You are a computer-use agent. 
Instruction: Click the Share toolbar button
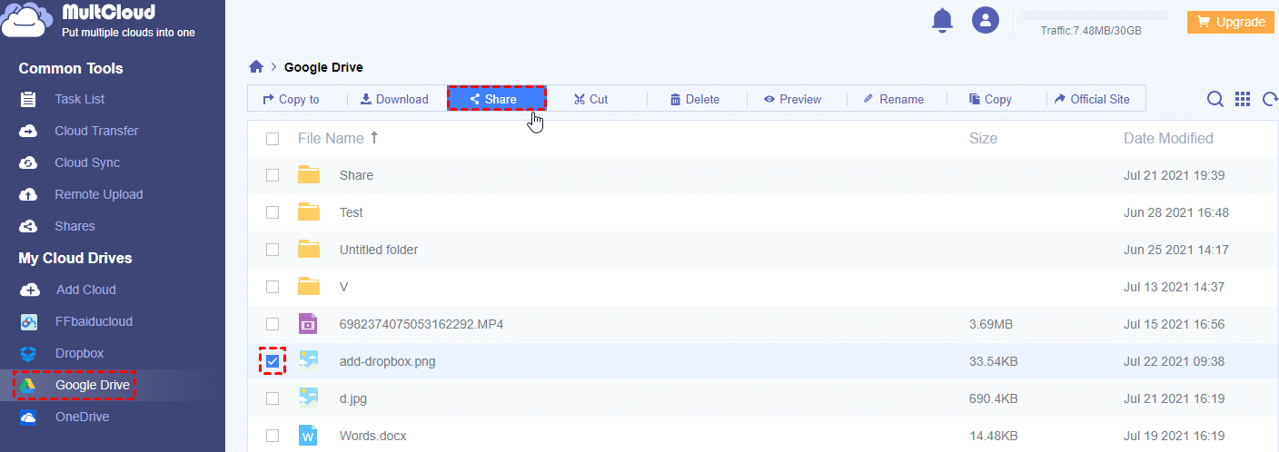tap(496, 99)
